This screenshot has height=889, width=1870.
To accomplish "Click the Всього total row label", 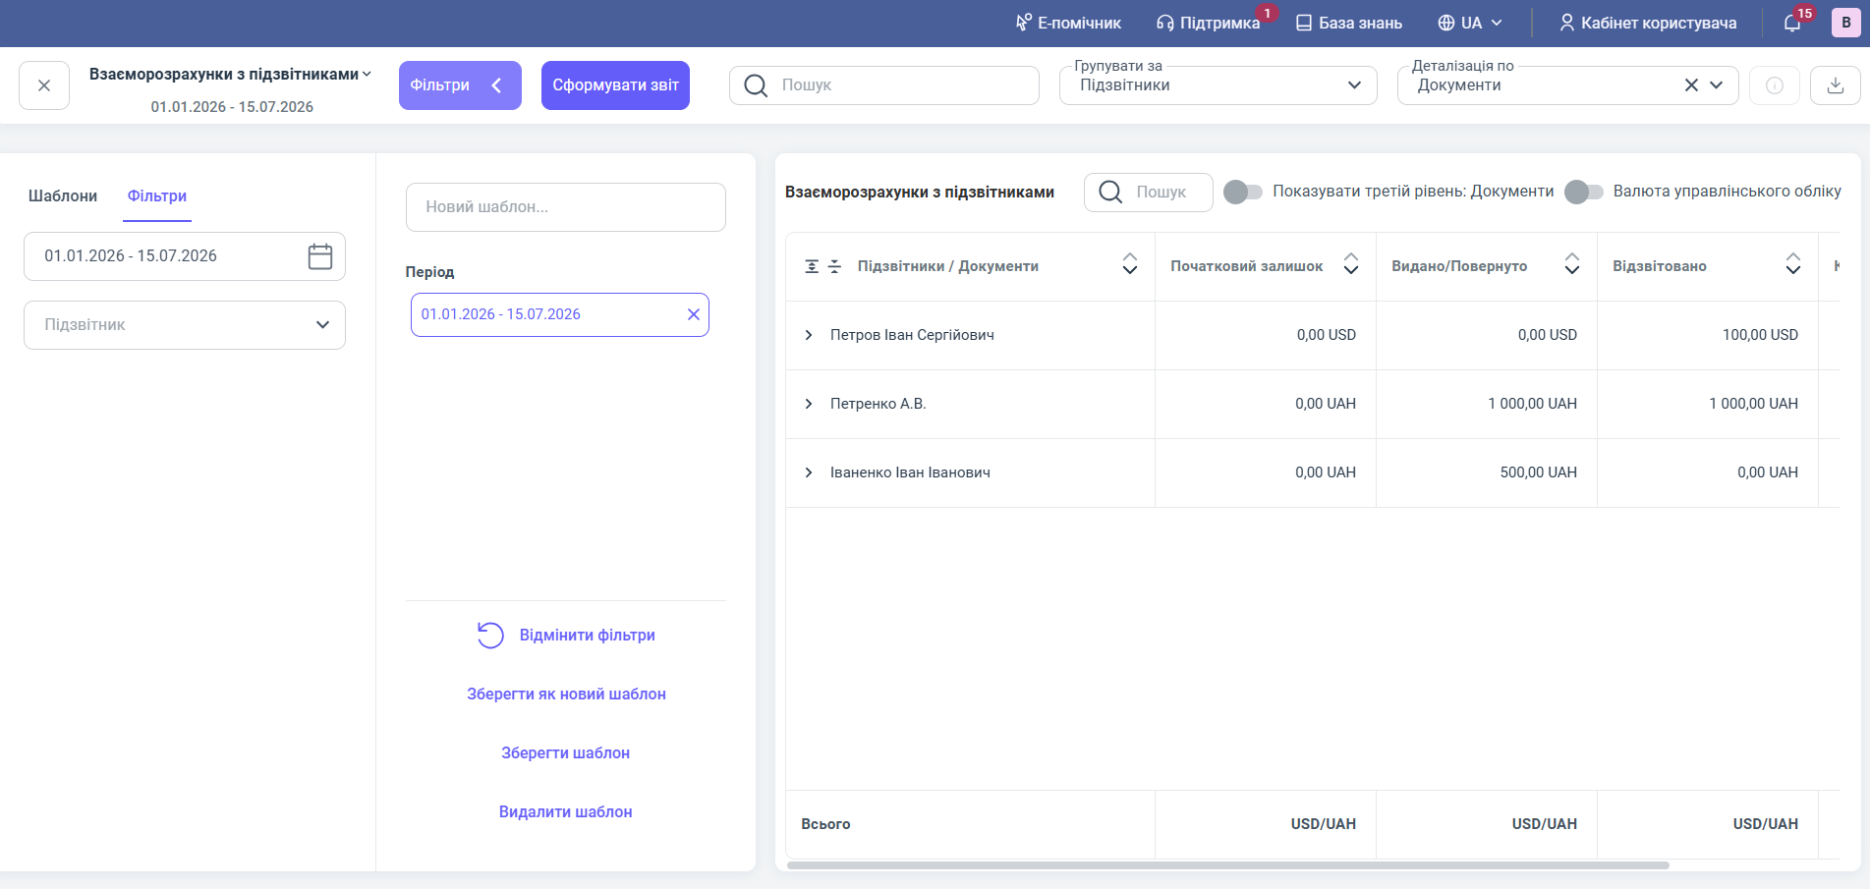I will click(825, 824).
